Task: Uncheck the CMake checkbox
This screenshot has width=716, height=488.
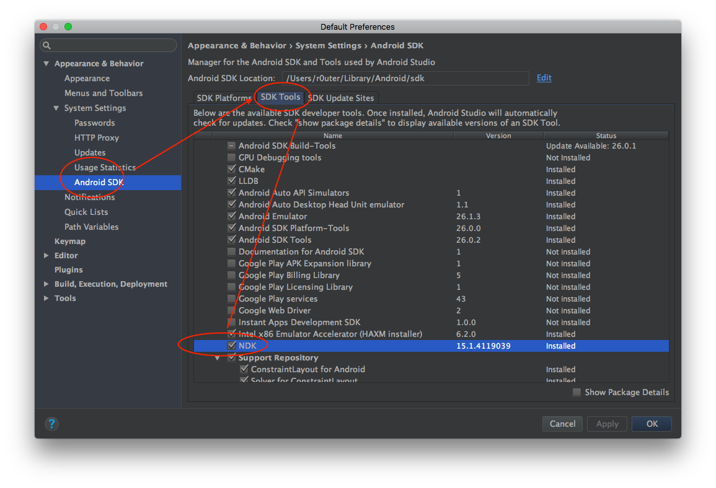Action: pos(232,169)
